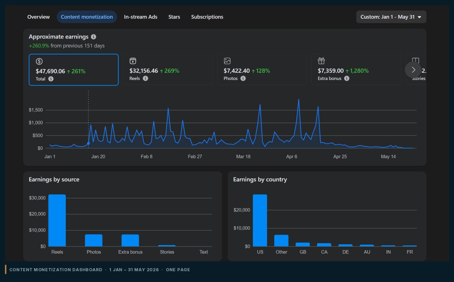Click the 128% growth indicator on Photos card
454x282 pixels.
tap(261, 71)
